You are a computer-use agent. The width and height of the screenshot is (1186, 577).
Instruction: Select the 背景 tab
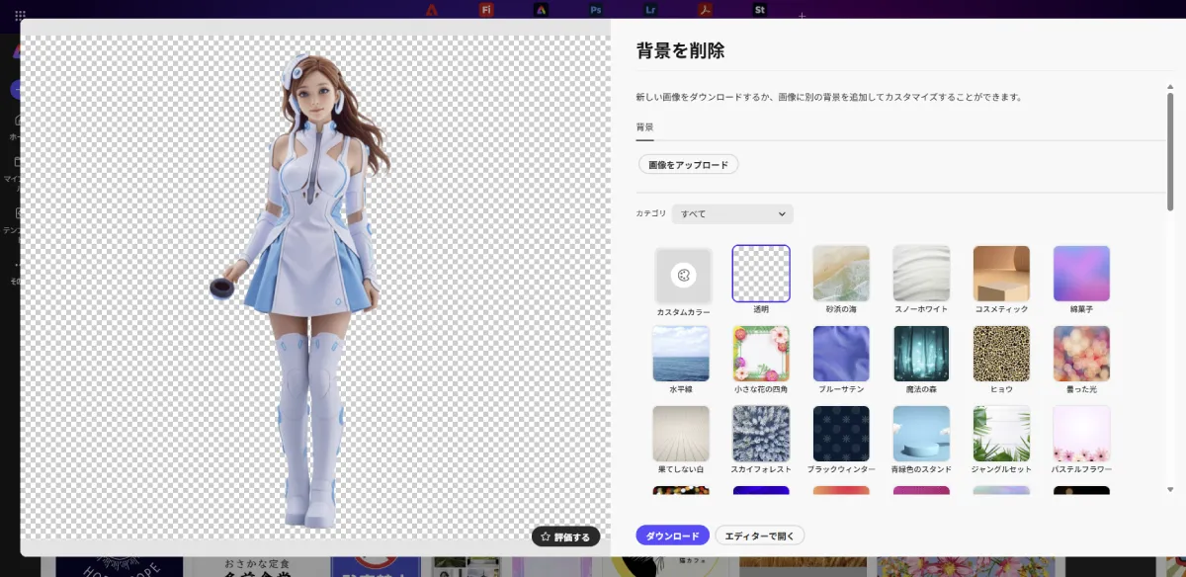tap(644, 127)
